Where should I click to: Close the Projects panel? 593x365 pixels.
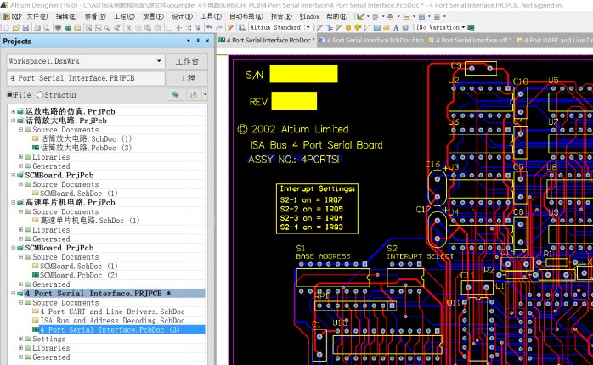click(x=207, y=41)
